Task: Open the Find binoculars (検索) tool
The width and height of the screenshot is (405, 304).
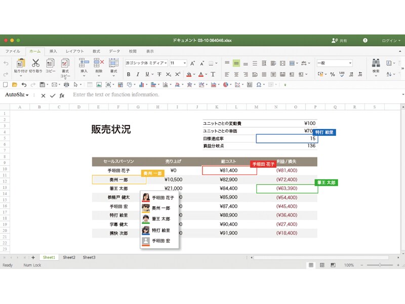Action: click(x=376, y=63)
